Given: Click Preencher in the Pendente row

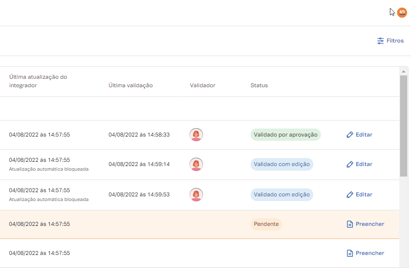Looking at the screenshot, I should pos(365,224).
